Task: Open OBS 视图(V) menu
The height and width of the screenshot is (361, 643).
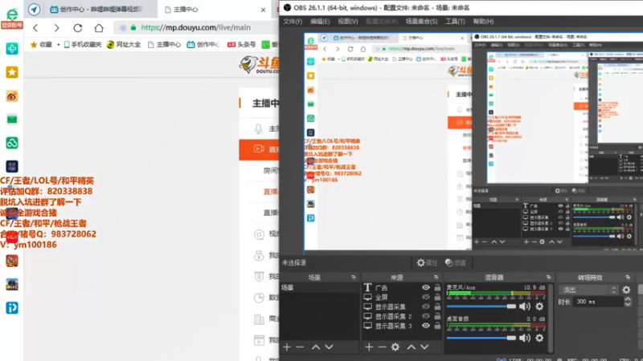Action: click(348, 22)
